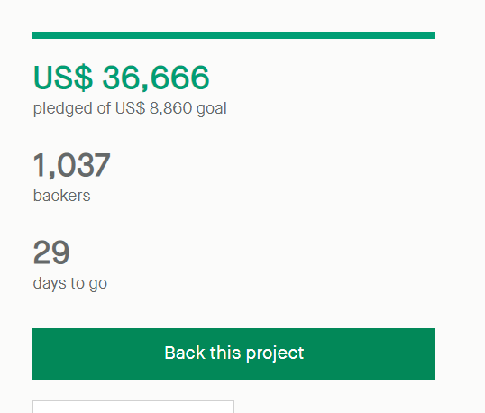Click the top border of the partial outlined button

coord(133,401)
